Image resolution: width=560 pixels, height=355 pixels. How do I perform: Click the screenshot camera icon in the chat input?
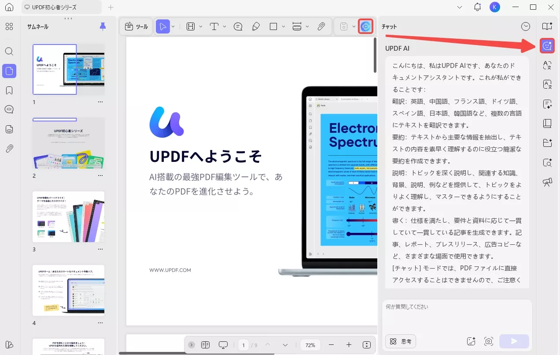pos(488,341)
